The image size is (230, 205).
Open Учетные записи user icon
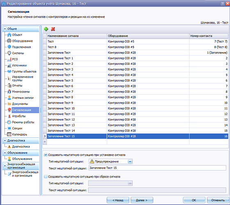[x=9, y=98]
